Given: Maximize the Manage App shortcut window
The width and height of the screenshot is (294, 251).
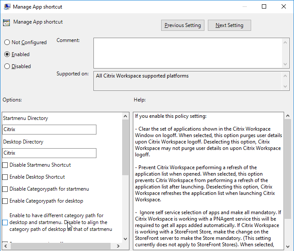Looking at the screenshot, I should point(264,6).
